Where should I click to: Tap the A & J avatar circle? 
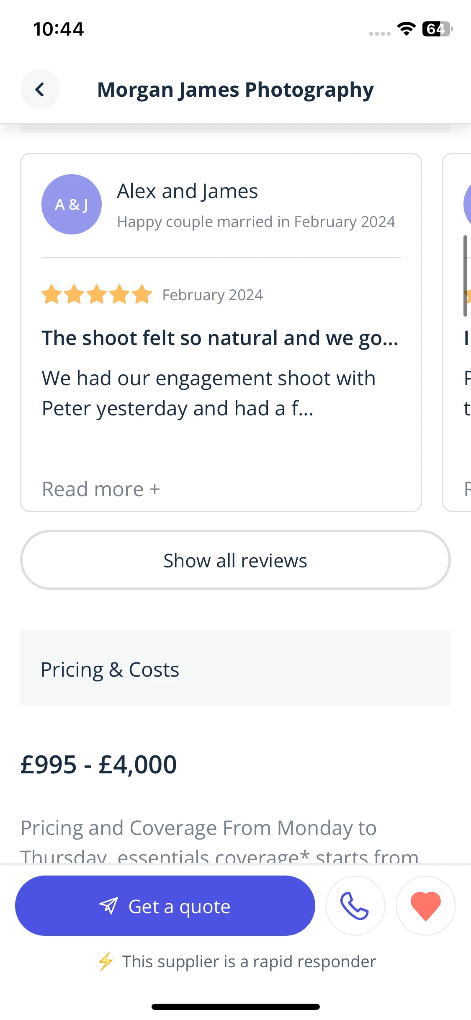[72, 204]
